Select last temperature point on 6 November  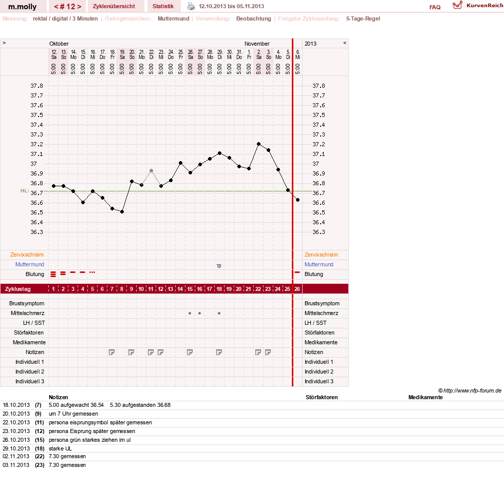click(x=298, y=200)
